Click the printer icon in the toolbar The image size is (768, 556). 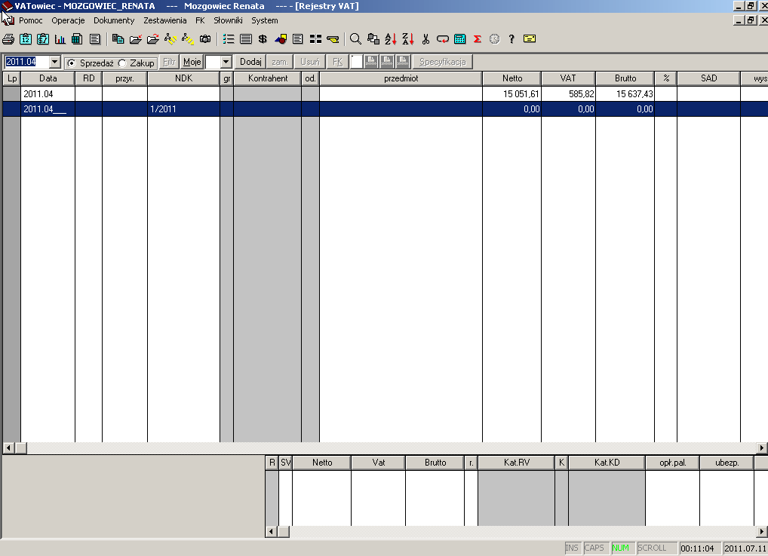(8, 39)
